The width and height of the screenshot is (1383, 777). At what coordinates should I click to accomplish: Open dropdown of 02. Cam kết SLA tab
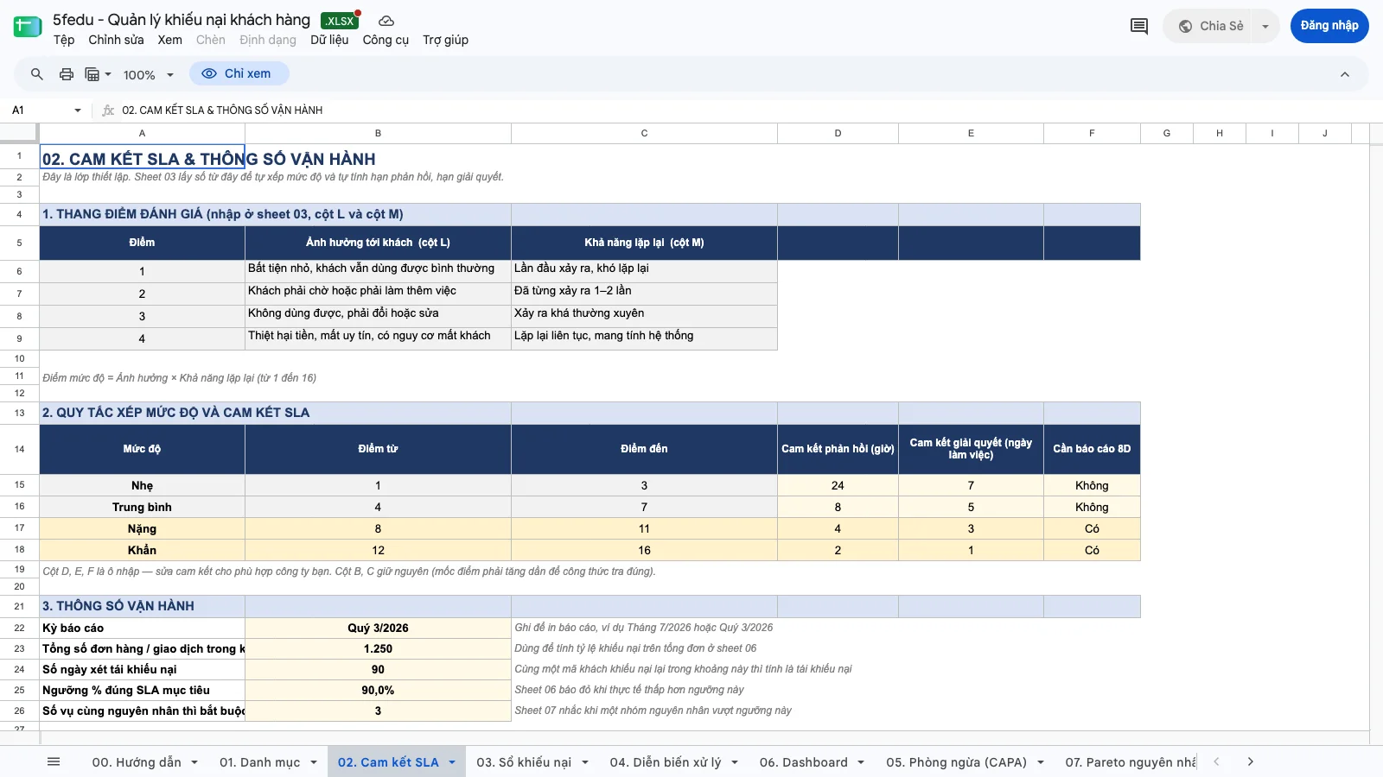[x=452, y=762]
